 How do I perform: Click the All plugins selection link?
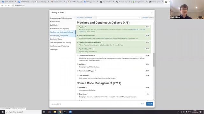(x=78, y=18)
